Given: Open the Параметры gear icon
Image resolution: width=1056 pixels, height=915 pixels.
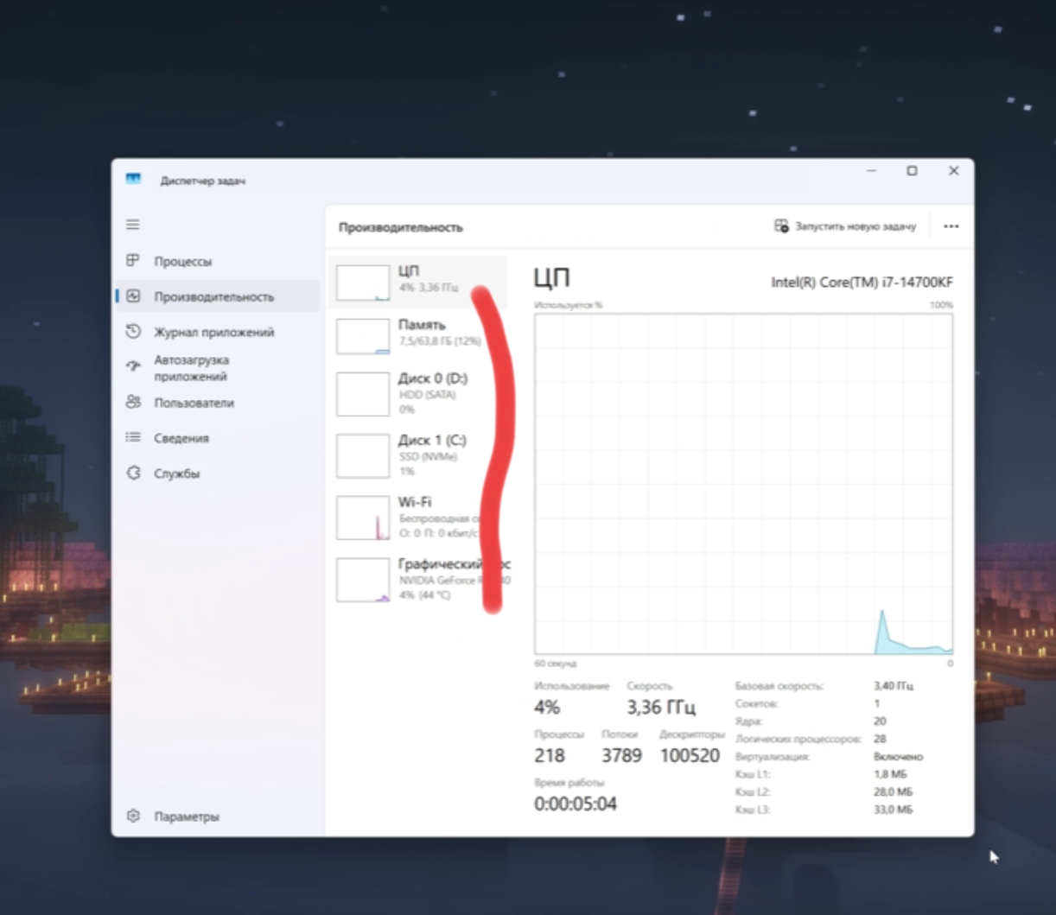Looking at the screenshot, I should [133, 816].
